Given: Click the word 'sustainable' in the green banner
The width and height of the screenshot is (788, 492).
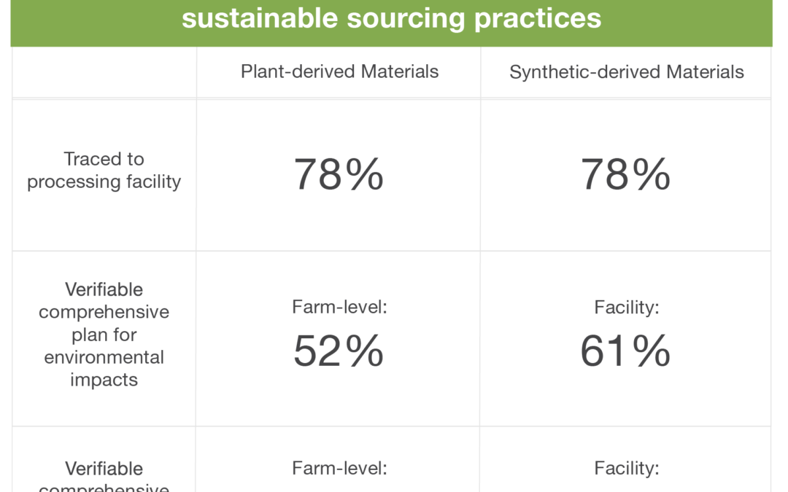Looking at the screenshot, I should 260,17.
